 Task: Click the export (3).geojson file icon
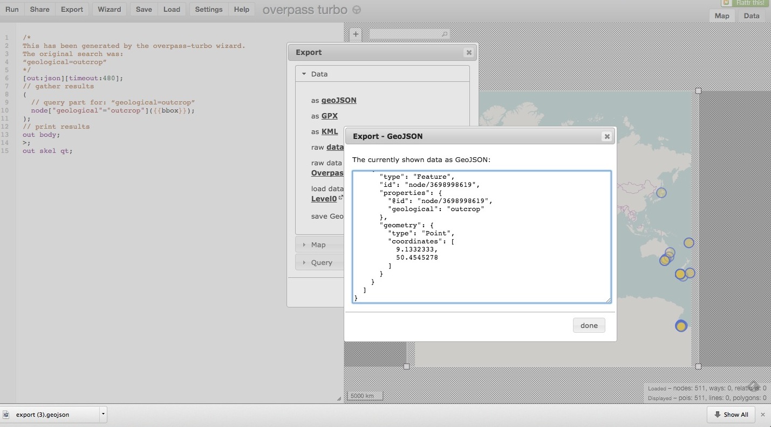7,415
